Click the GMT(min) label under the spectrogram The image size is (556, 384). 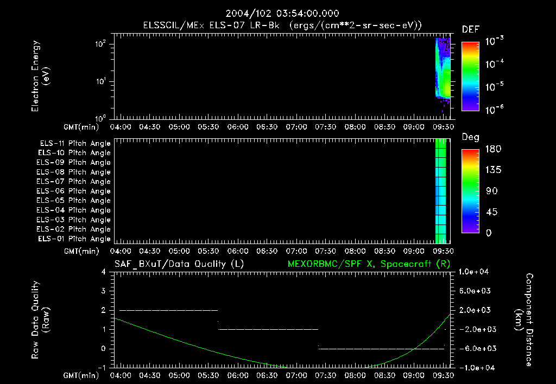coord(81,127)
